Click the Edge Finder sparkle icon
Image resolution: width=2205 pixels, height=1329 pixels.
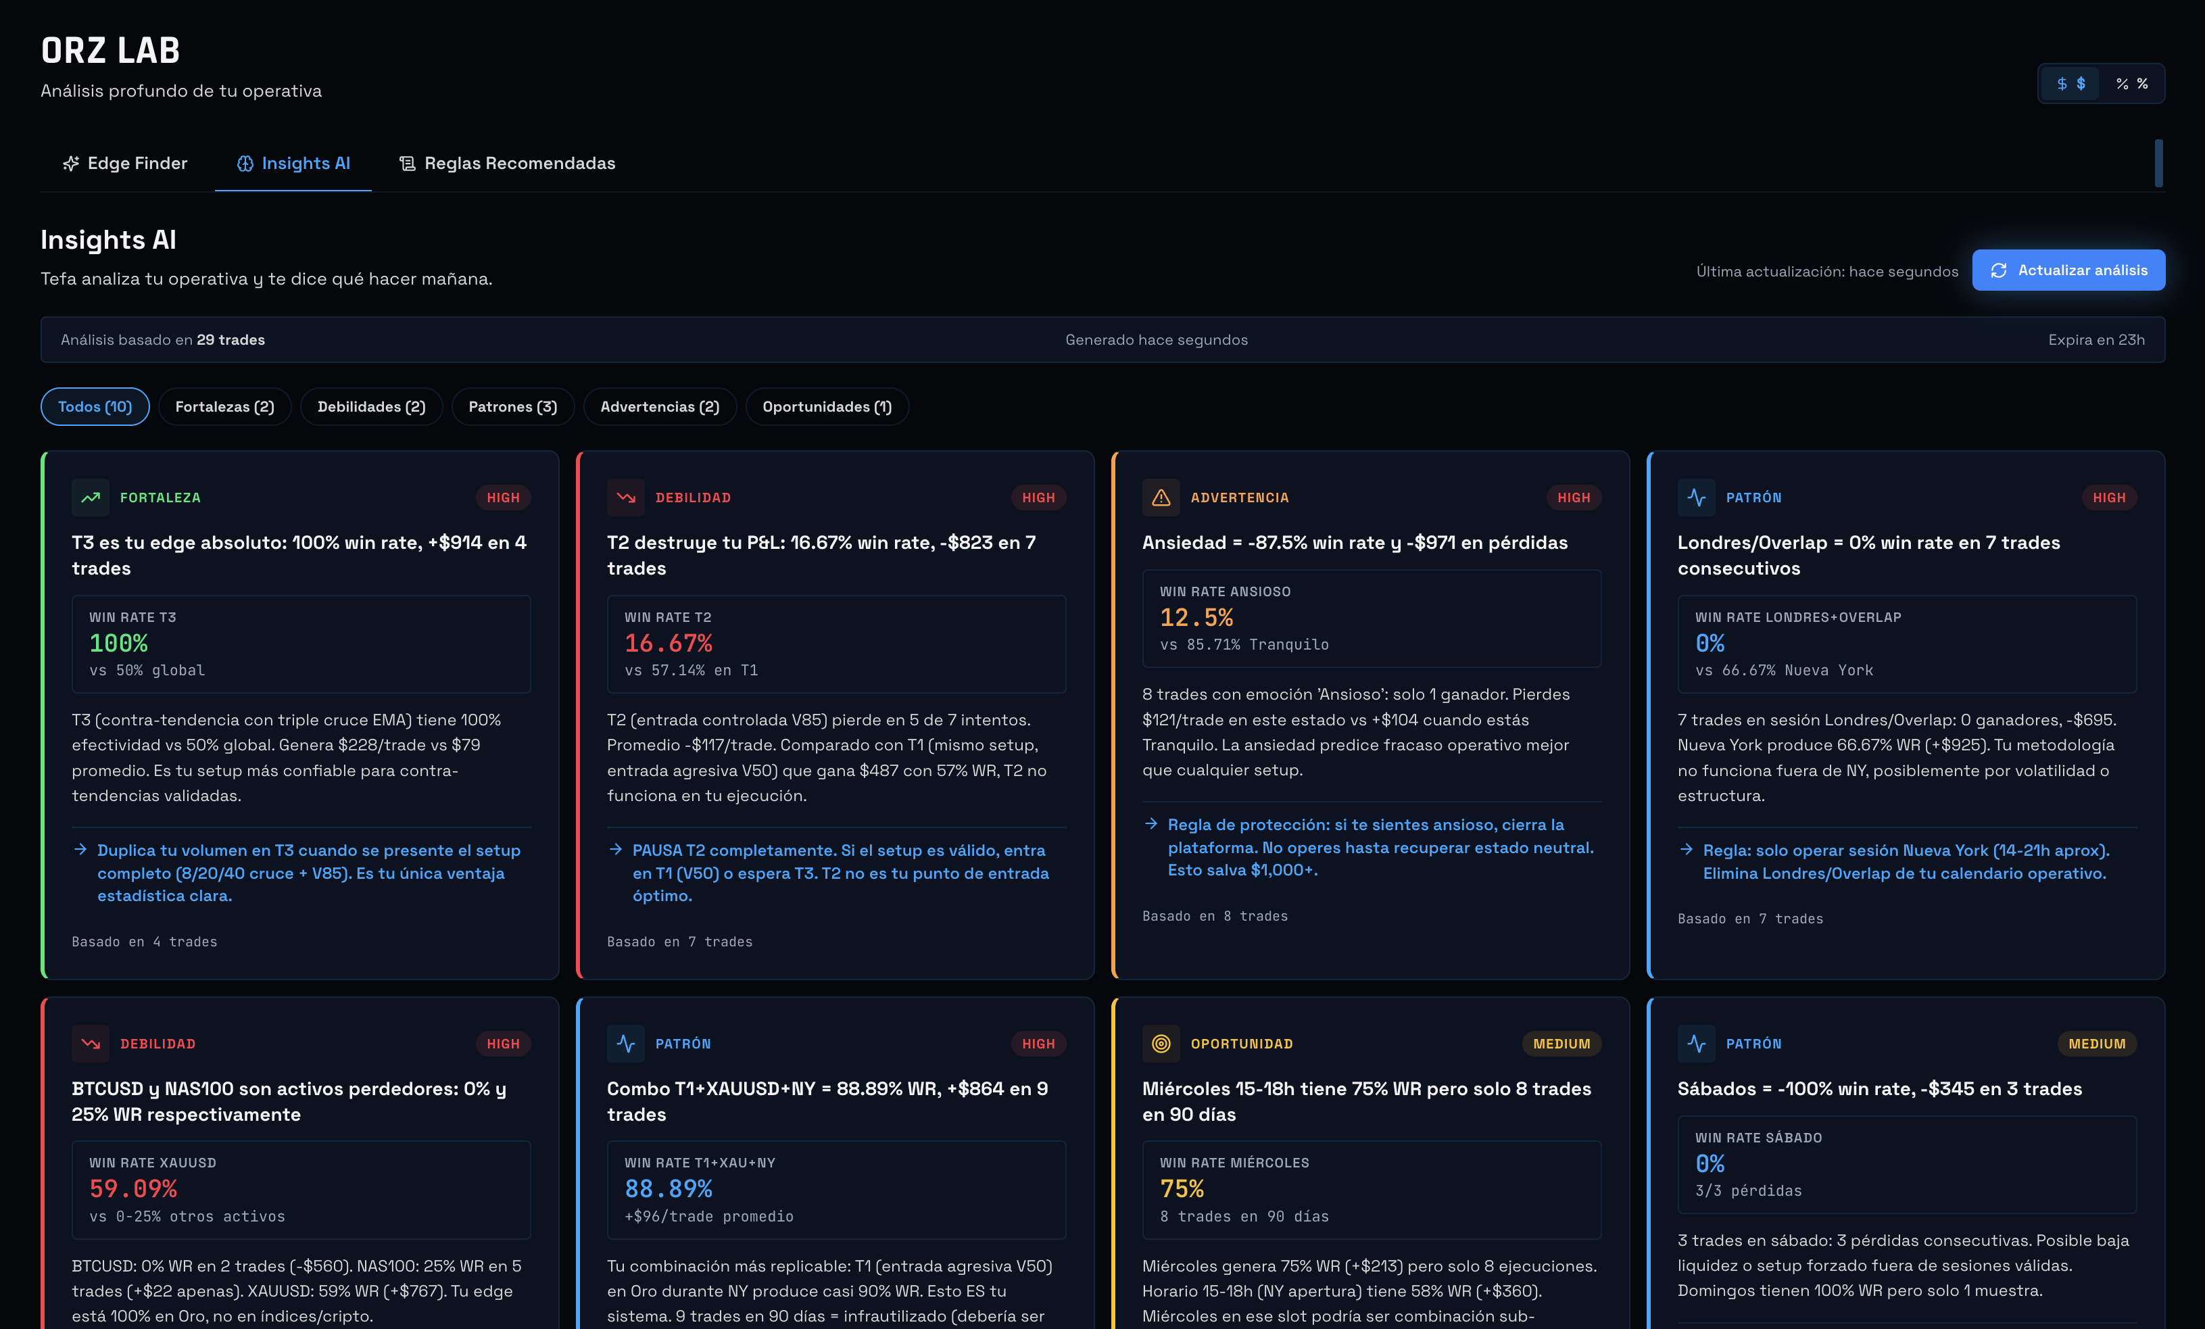[x=71, y=164]
